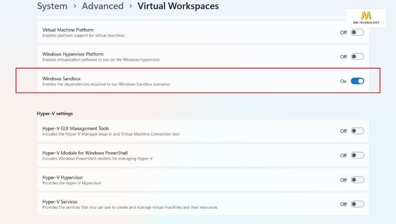Screen dimensions: 396x224
Task: Enable the Hyper-V Services toggle
Action: click(x=357, y=204)
